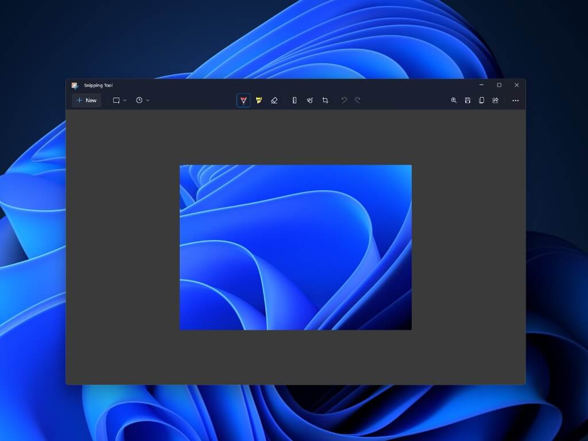The image size is (588, 441).
Task: Save the snip with Save icon
Action: click(467, 100)
